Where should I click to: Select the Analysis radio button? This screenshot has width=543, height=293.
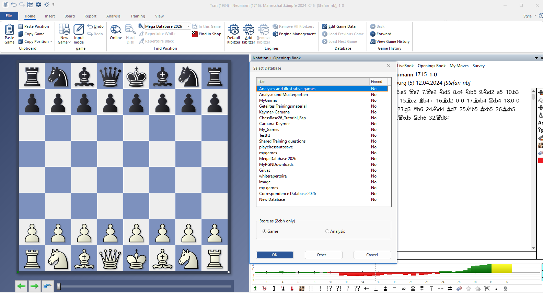[327, 231]
